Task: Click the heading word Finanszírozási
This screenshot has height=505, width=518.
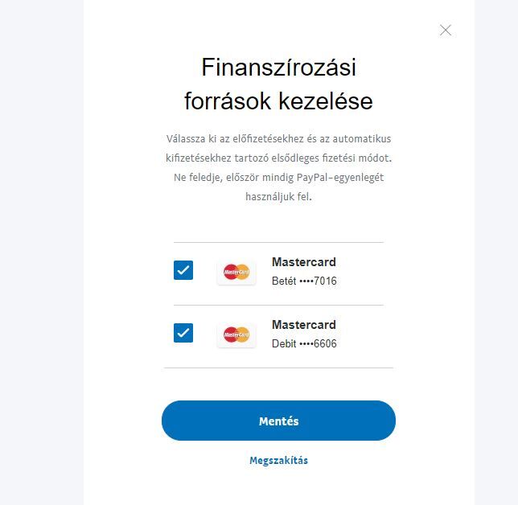Action: (278, 67)
